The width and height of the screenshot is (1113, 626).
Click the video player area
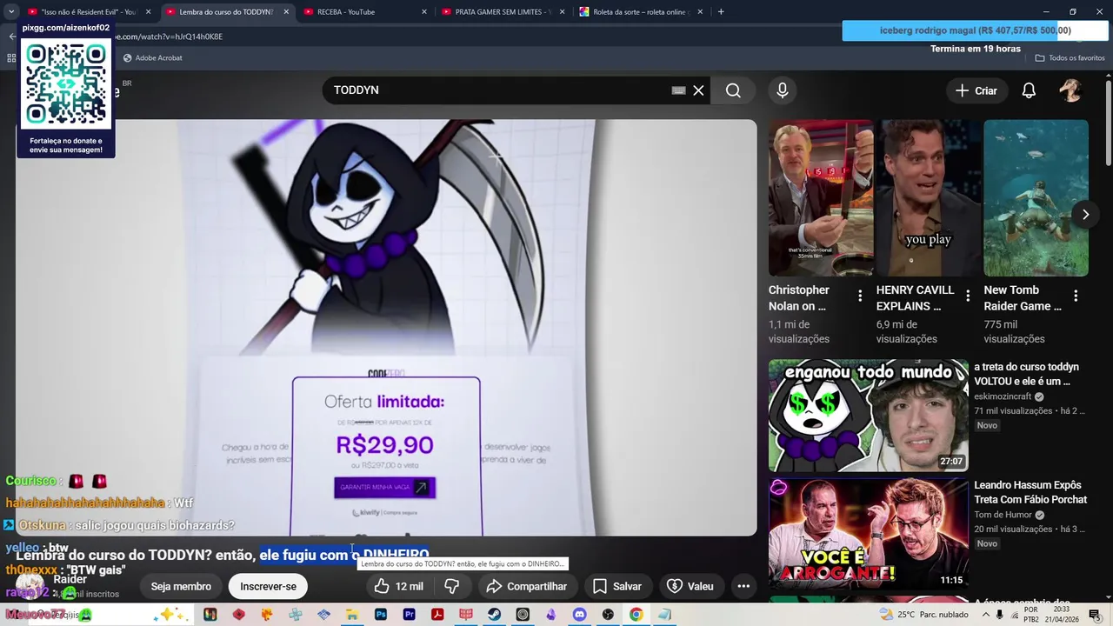(386, 328)
